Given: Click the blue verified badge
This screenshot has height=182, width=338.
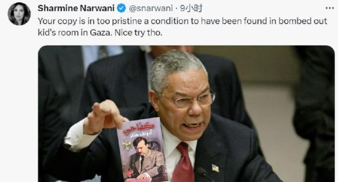Looking at the screenshot, I should 121,8.
